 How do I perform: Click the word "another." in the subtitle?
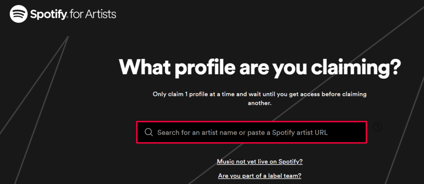coord(260,103)
